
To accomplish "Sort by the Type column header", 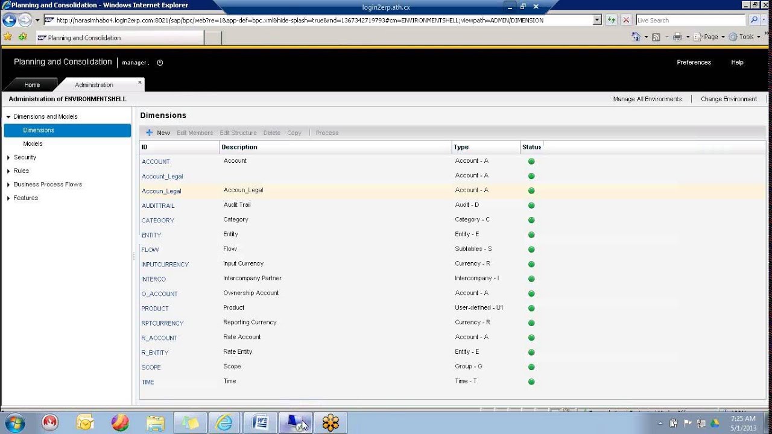I will click(486, 147).
